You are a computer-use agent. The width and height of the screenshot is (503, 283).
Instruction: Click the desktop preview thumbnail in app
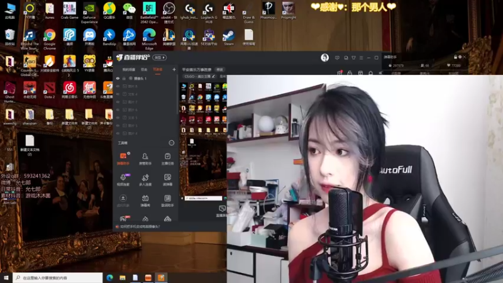pyautogui.click(x=204, y=141)
